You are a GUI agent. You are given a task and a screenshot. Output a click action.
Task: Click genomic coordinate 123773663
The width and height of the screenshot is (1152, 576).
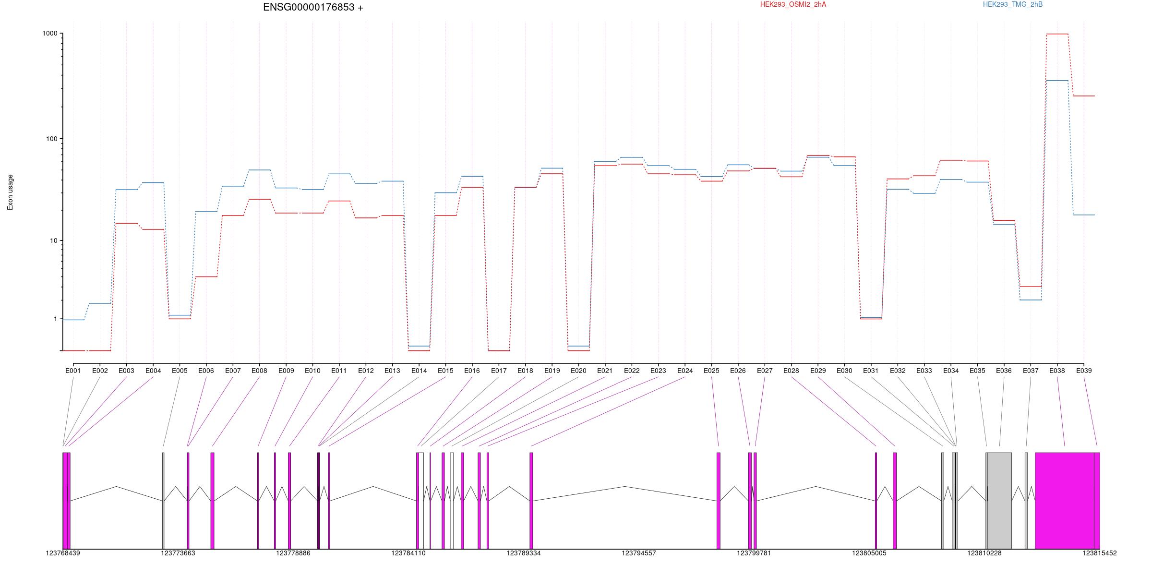point(178,553)
